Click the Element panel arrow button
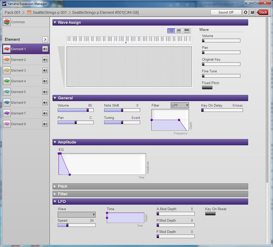 coord(45,39)
